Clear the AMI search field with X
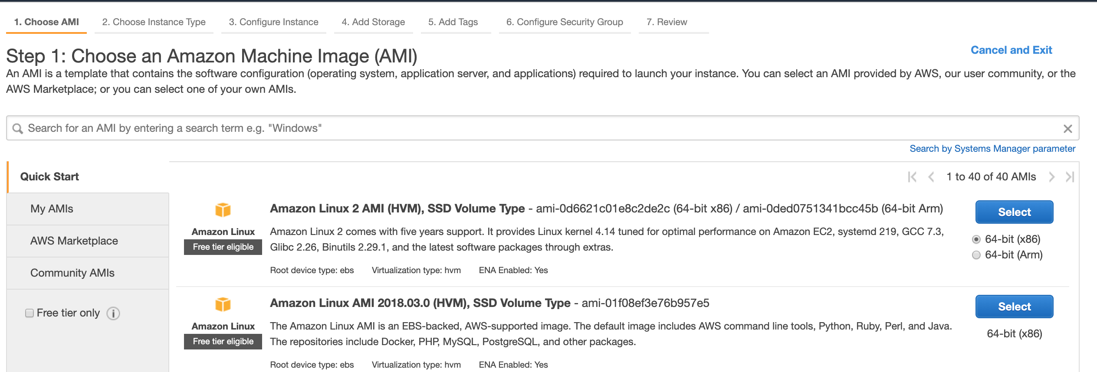 point(1068,129)
